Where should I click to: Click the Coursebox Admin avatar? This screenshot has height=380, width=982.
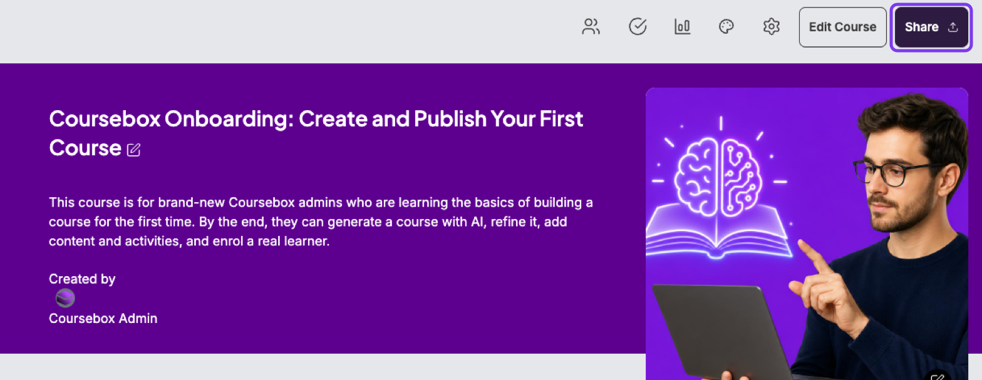[x=65, y=298]
